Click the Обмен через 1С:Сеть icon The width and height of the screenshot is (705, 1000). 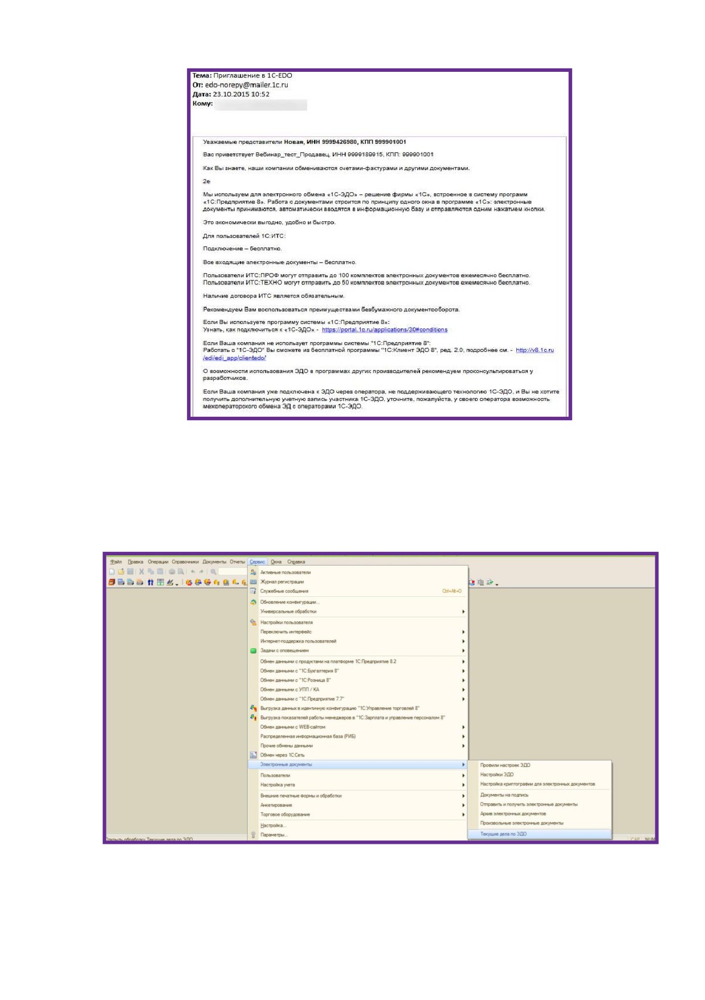click(254, 755)
